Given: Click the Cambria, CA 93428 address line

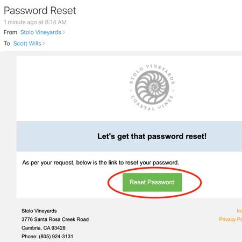Looking at the screenshot, I should click(44, 228).
